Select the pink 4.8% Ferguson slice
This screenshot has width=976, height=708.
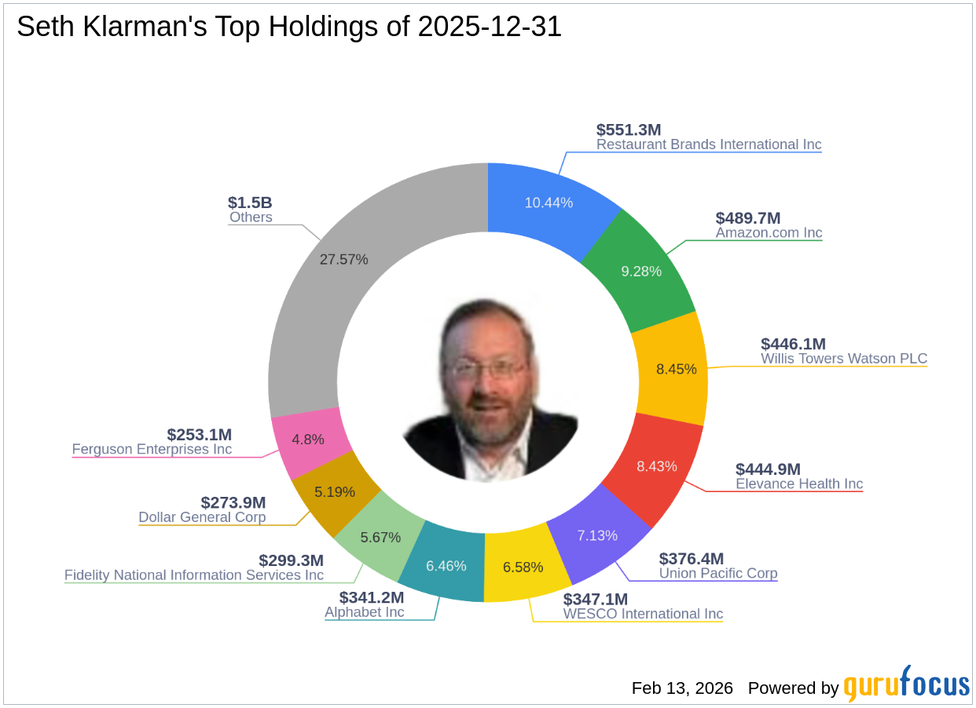(x=307, y=440)
